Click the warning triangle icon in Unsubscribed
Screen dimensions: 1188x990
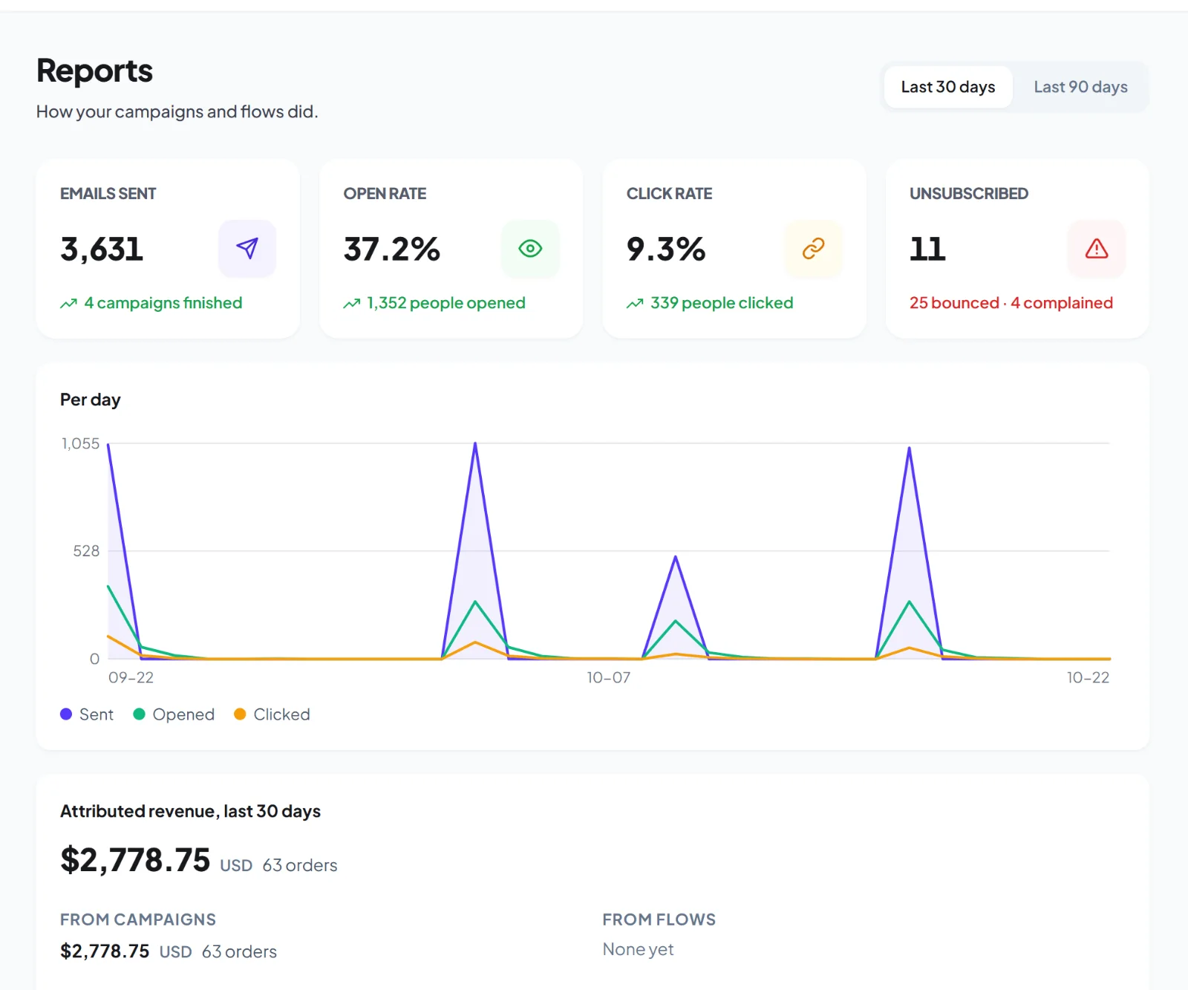(x=1097, y=248)
